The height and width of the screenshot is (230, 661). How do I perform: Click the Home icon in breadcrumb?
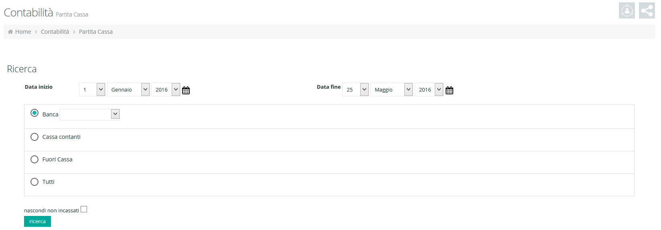point(10,32)
